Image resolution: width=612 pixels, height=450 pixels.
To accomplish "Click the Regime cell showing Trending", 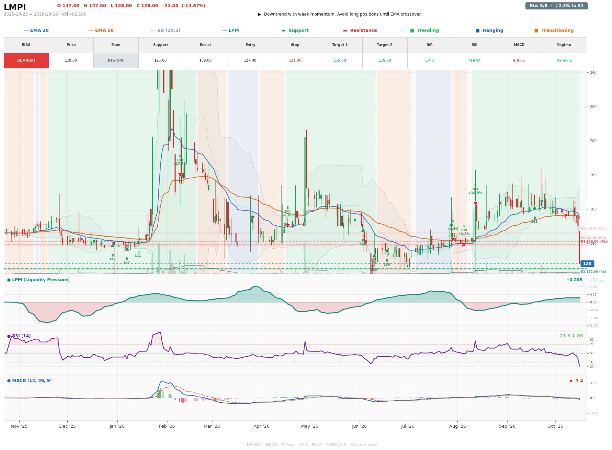I will click(564, 61).
